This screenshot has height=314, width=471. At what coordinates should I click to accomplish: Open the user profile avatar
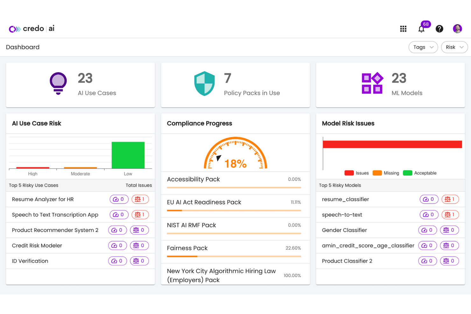pyautogui.click(x=457, y=29)
